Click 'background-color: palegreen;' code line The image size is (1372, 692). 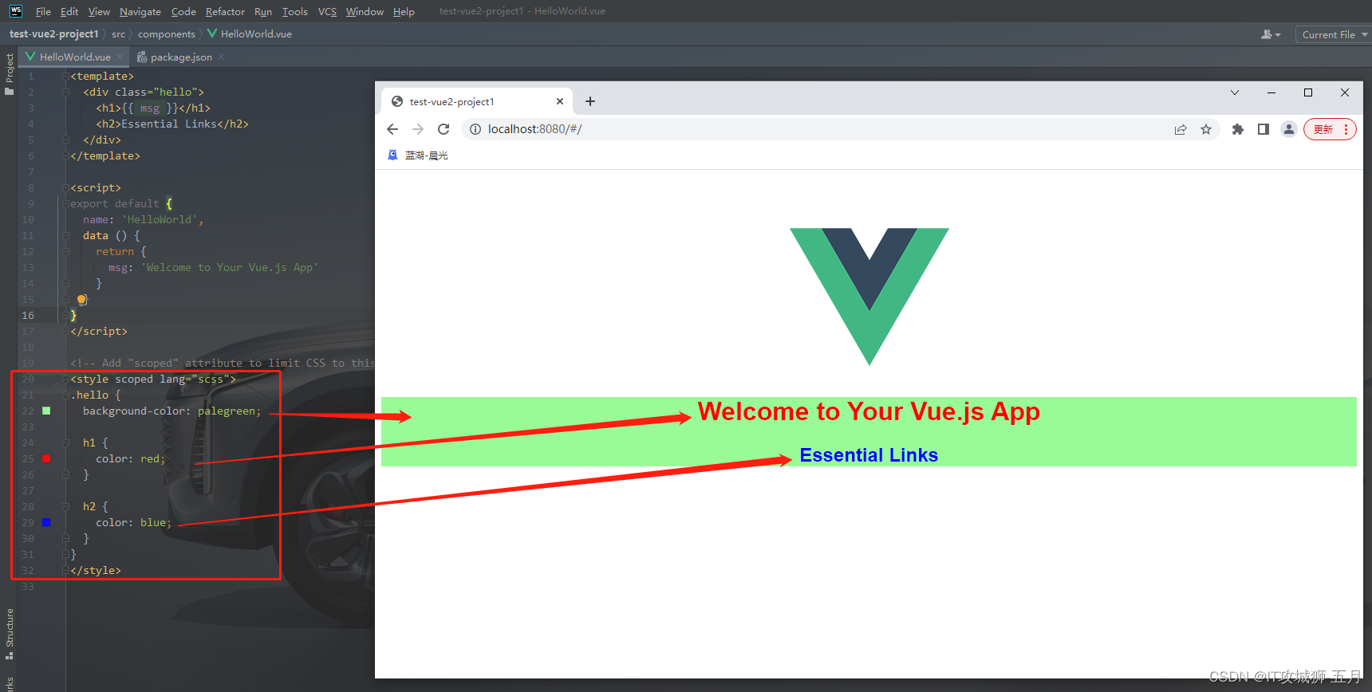click(172, 411)
